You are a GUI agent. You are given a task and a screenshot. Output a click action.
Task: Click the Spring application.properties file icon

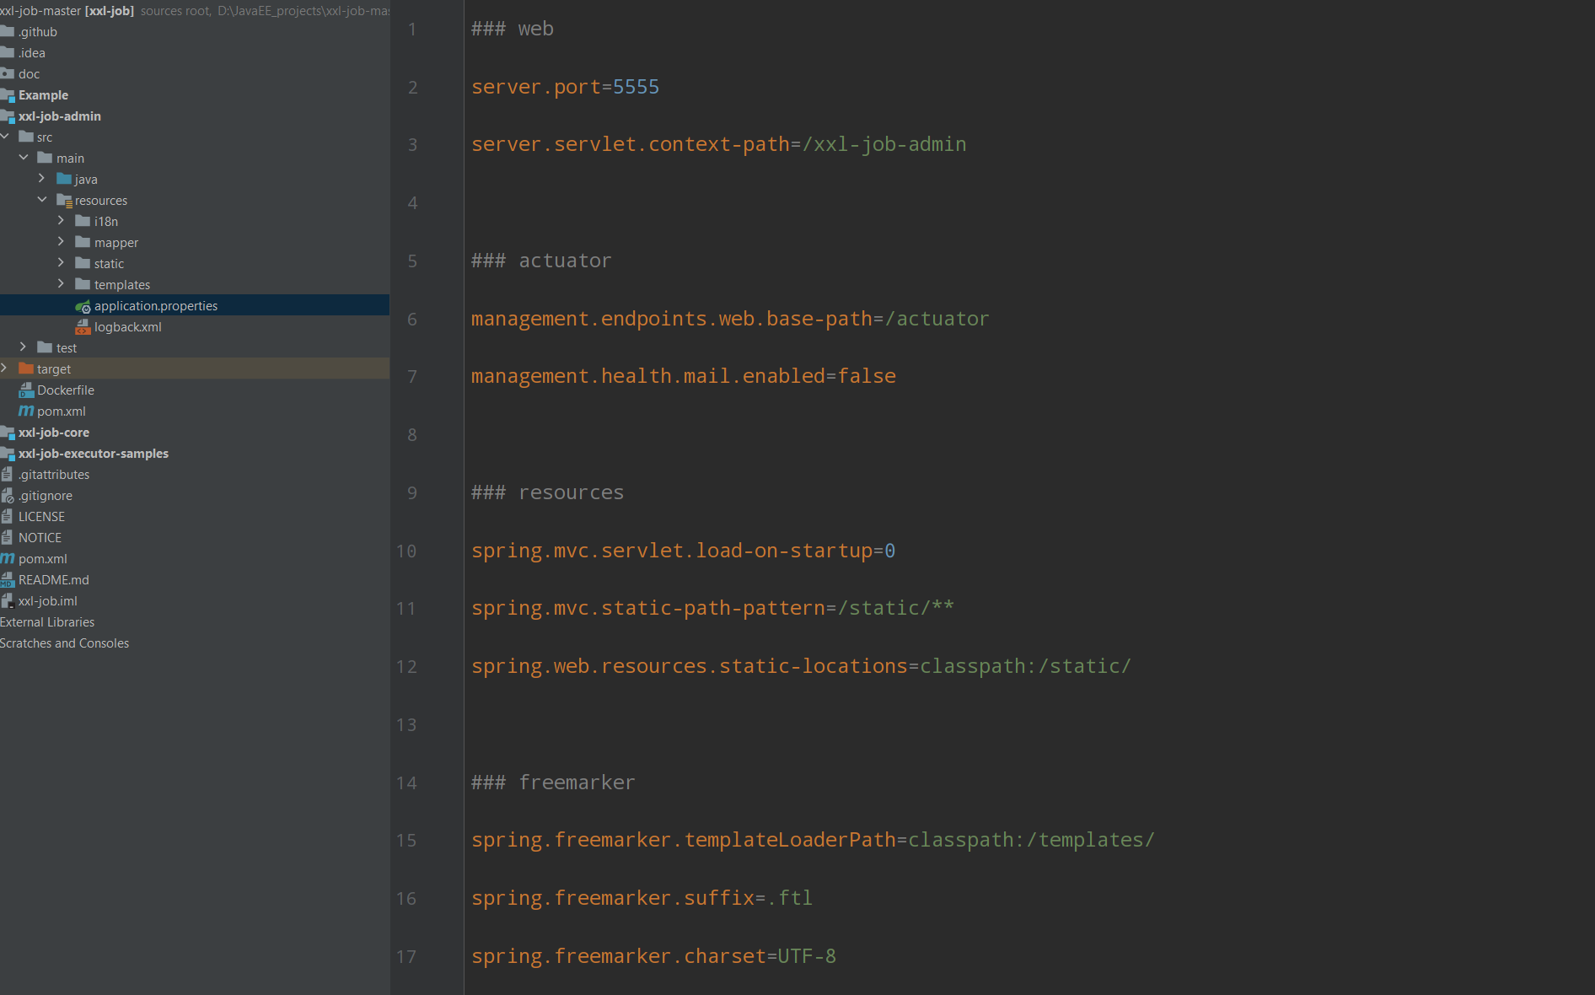pyautogui.click(x=83, y=306)
